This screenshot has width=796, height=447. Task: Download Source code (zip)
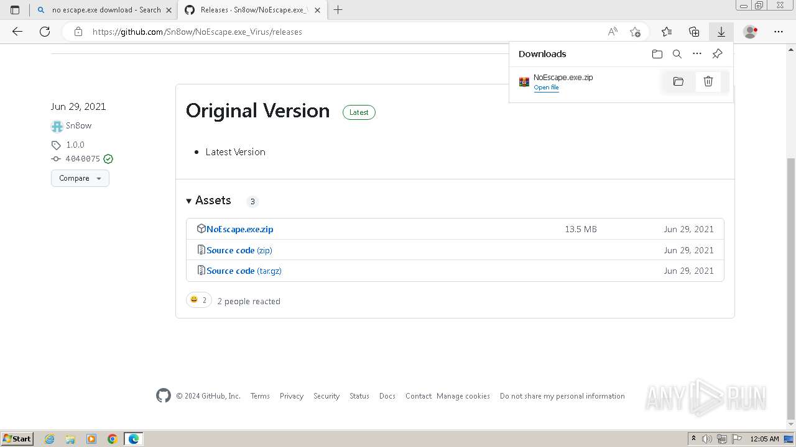[239, 250]
